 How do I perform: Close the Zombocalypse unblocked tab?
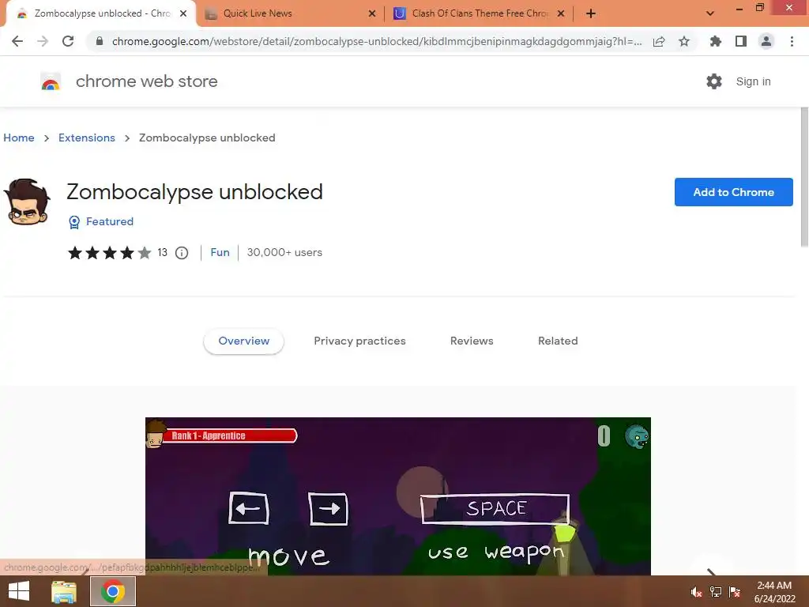[x=183, y=13]
